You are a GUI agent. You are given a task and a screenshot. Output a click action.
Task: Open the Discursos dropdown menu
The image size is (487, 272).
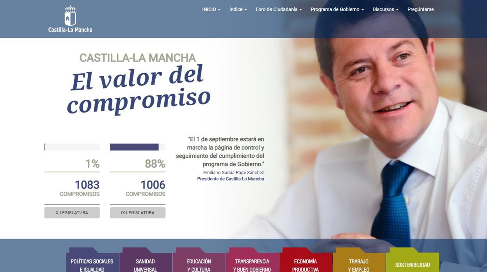tap(386, 9)
